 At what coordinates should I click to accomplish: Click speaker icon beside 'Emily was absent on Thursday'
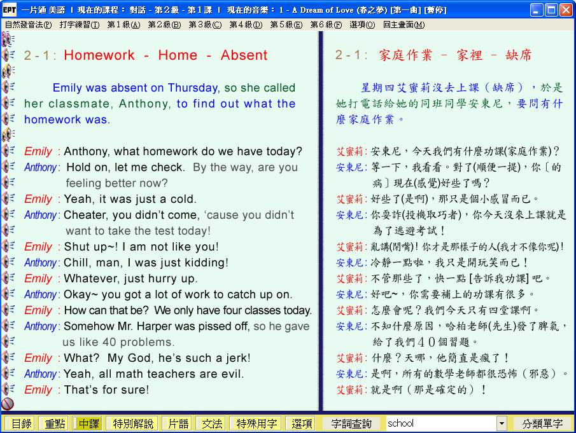[x=8, y=87]
